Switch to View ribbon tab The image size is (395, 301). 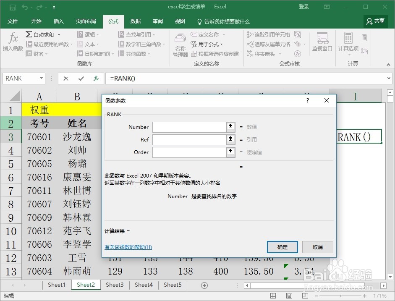coord(180,21)
